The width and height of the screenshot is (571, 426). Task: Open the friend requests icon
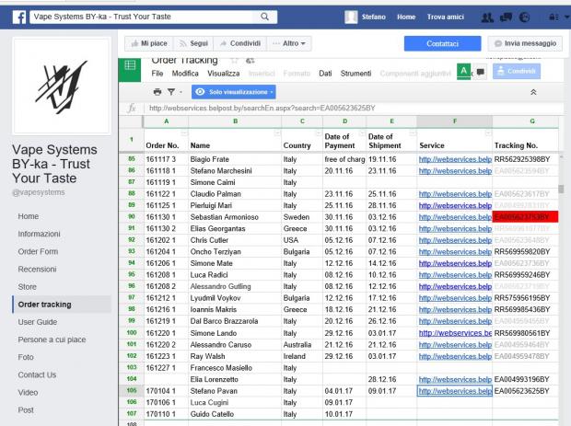[x=487, y=17]
